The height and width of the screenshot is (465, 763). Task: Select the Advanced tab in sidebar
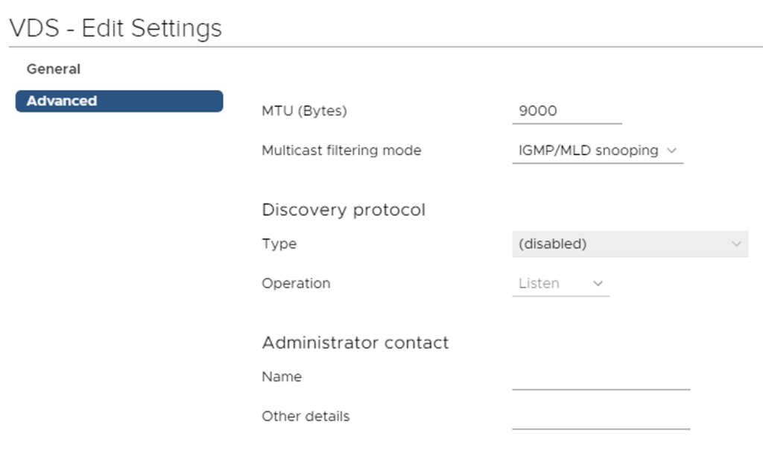(x=118, y=101)
